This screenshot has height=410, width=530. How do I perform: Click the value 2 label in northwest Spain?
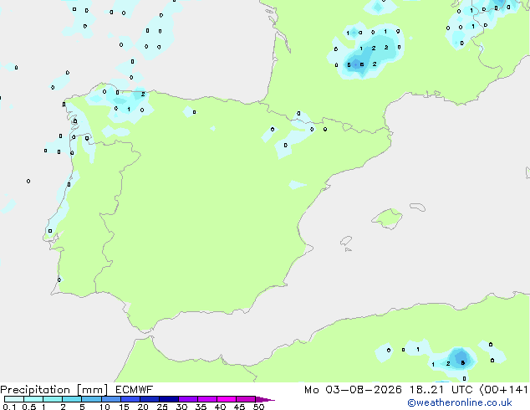click(x=143, y=94)
